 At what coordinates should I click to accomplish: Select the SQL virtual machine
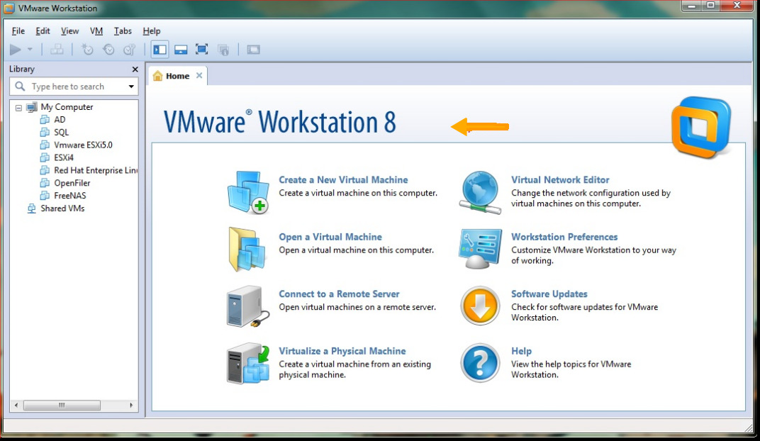point(62,133)
